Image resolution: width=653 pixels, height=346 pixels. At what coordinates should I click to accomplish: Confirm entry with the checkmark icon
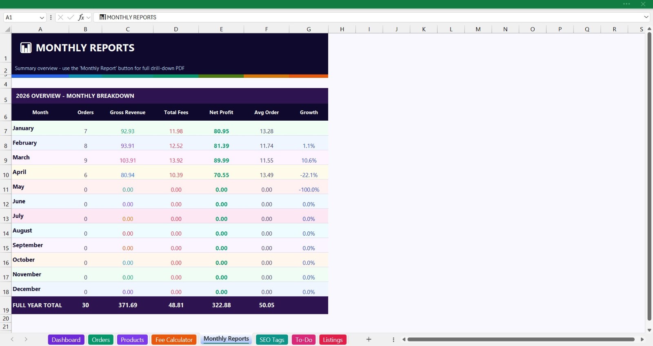point(71,17)
